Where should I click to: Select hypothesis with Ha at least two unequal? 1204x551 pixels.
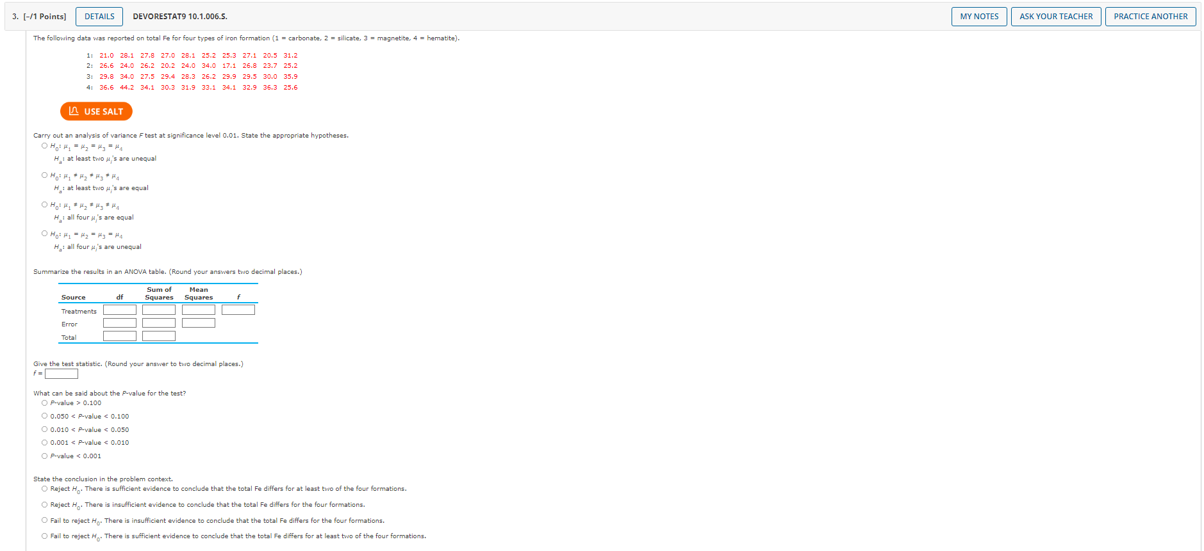44,146
